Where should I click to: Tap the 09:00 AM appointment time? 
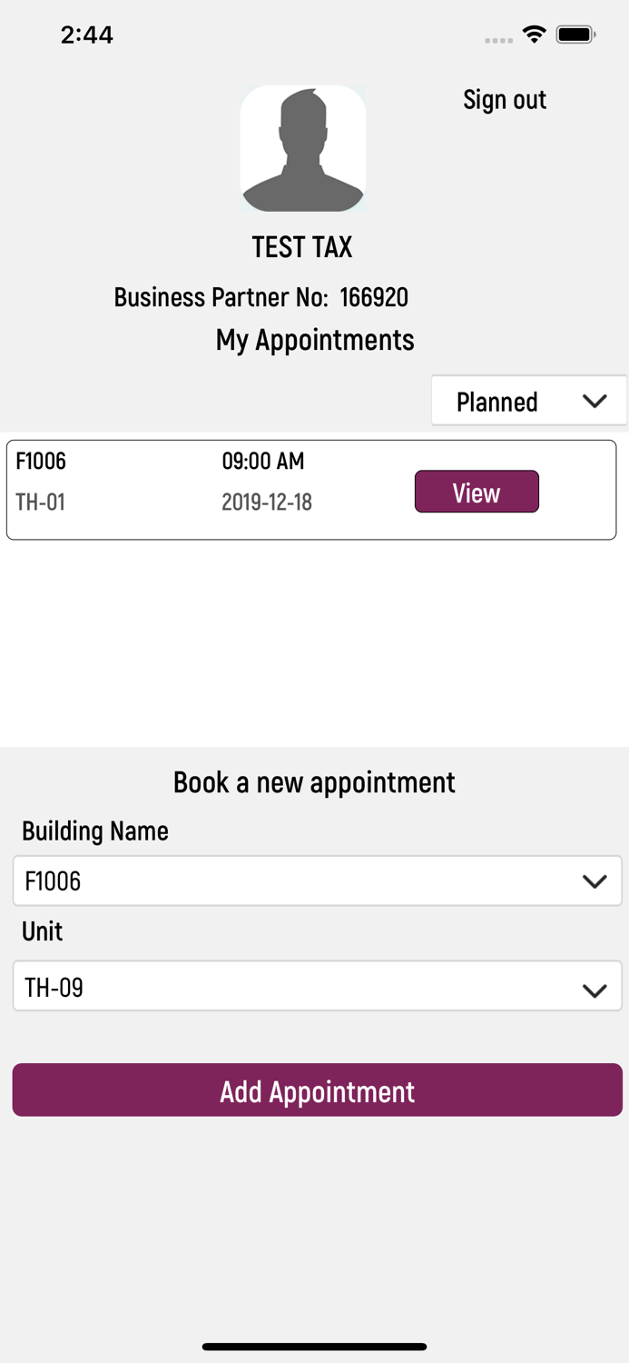click(263, 462)
